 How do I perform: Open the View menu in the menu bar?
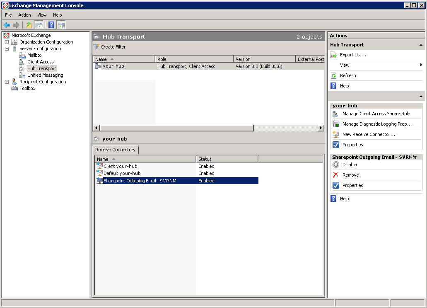[42, 15]
